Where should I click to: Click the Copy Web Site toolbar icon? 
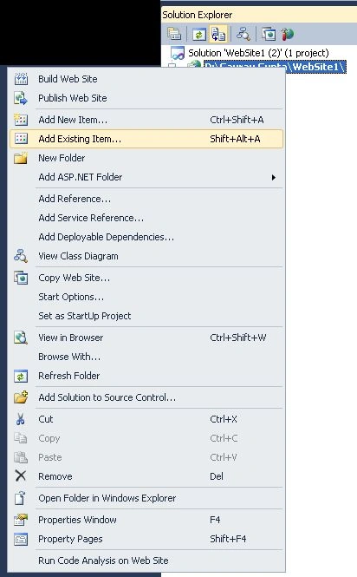tap(269, 34)
